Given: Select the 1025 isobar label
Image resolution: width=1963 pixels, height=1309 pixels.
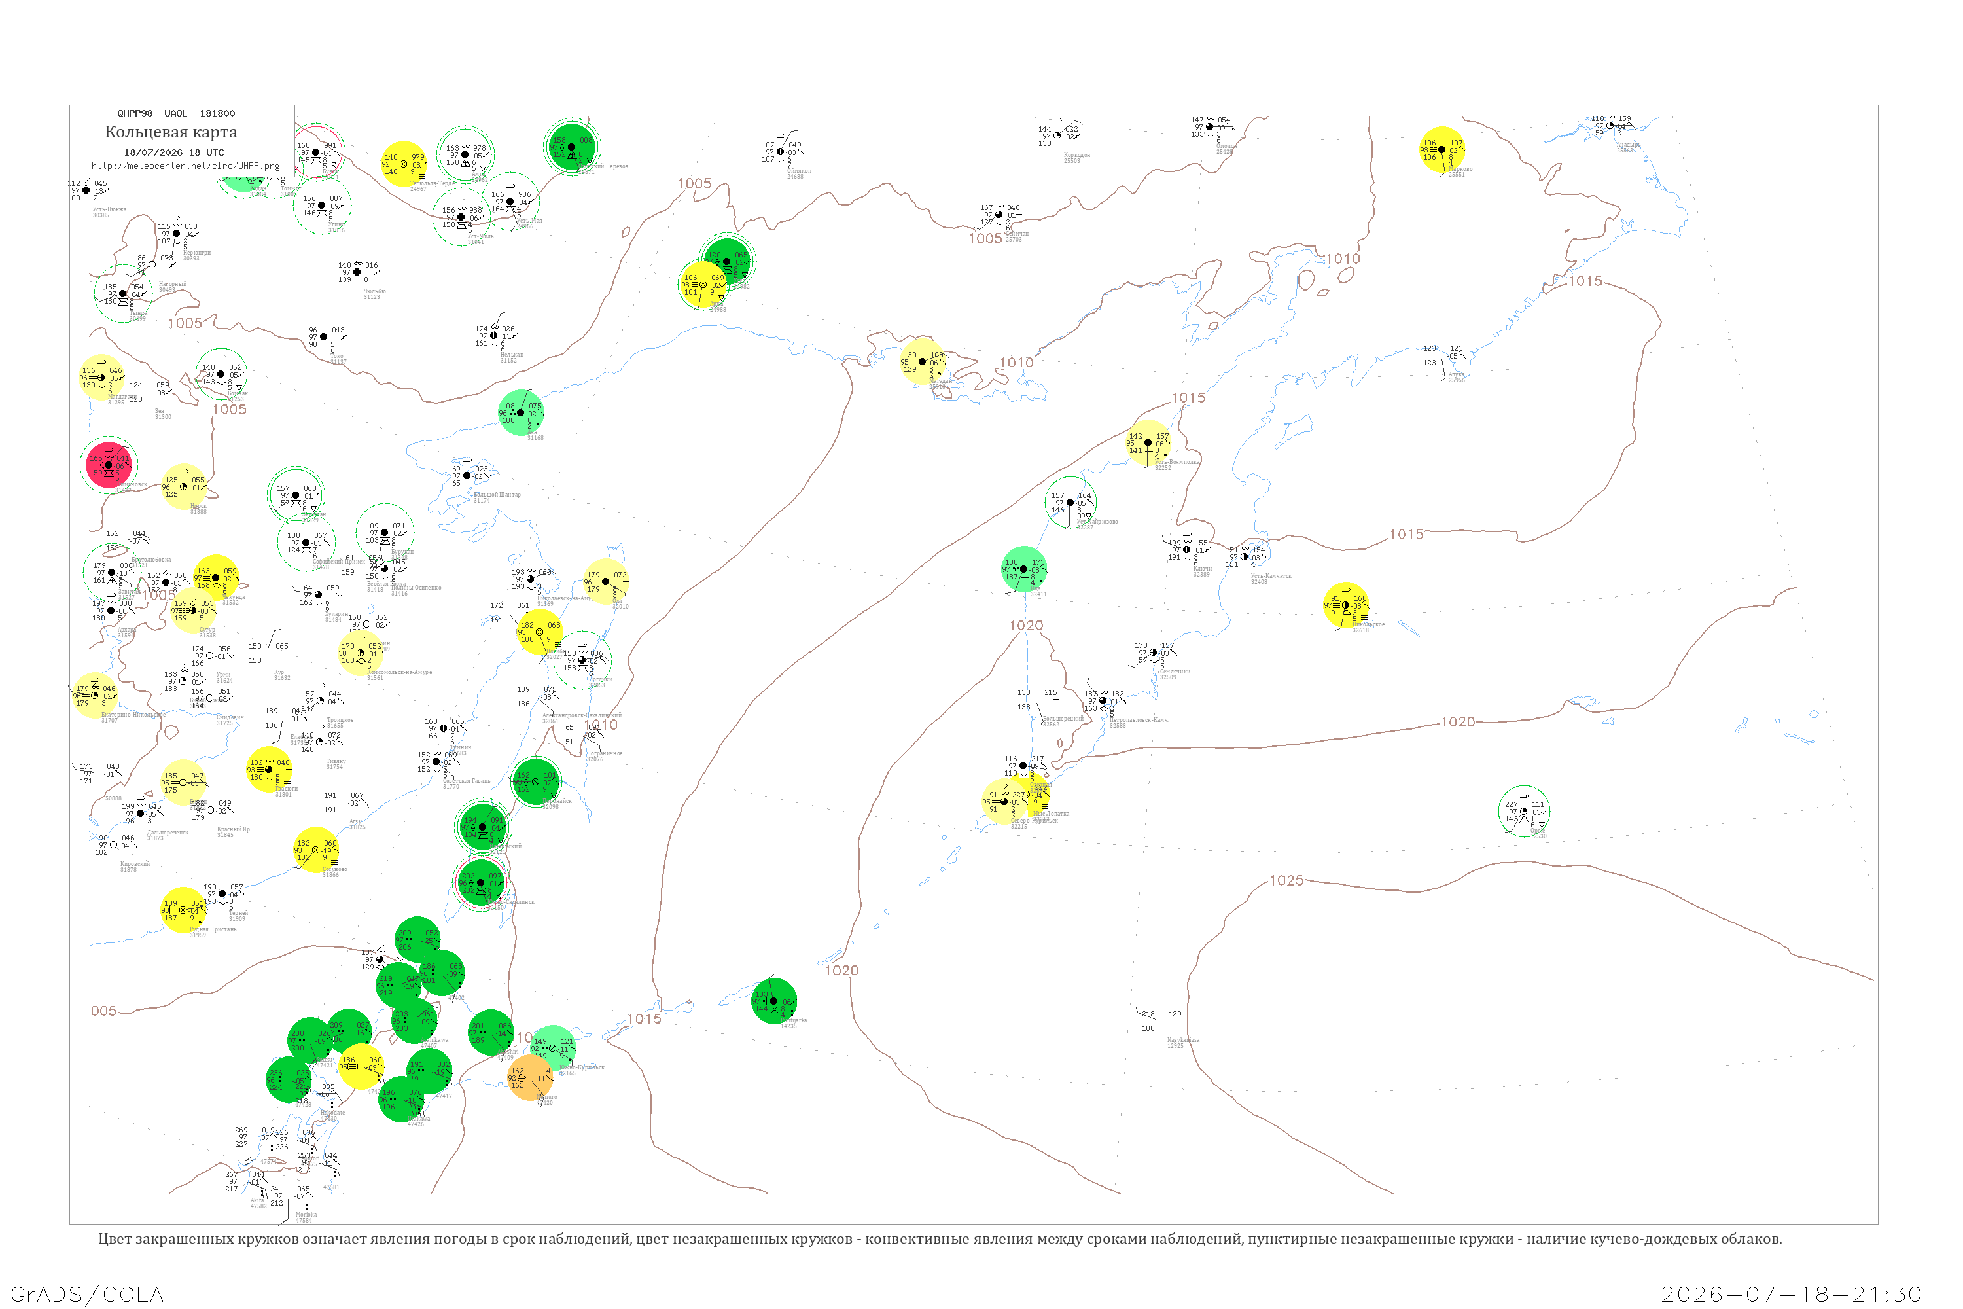Looking at the screenshot, I should click(1286, 881).
